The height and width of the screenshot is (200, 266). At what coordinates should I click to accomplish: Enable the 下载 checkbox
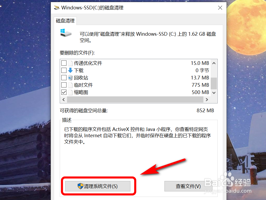[64, 70]
